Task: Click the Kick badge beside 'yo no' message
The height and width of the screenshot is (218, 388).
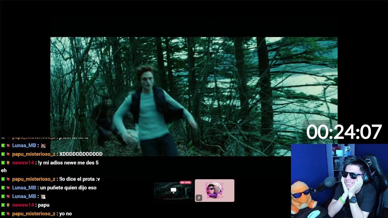Action: [3, 214]
